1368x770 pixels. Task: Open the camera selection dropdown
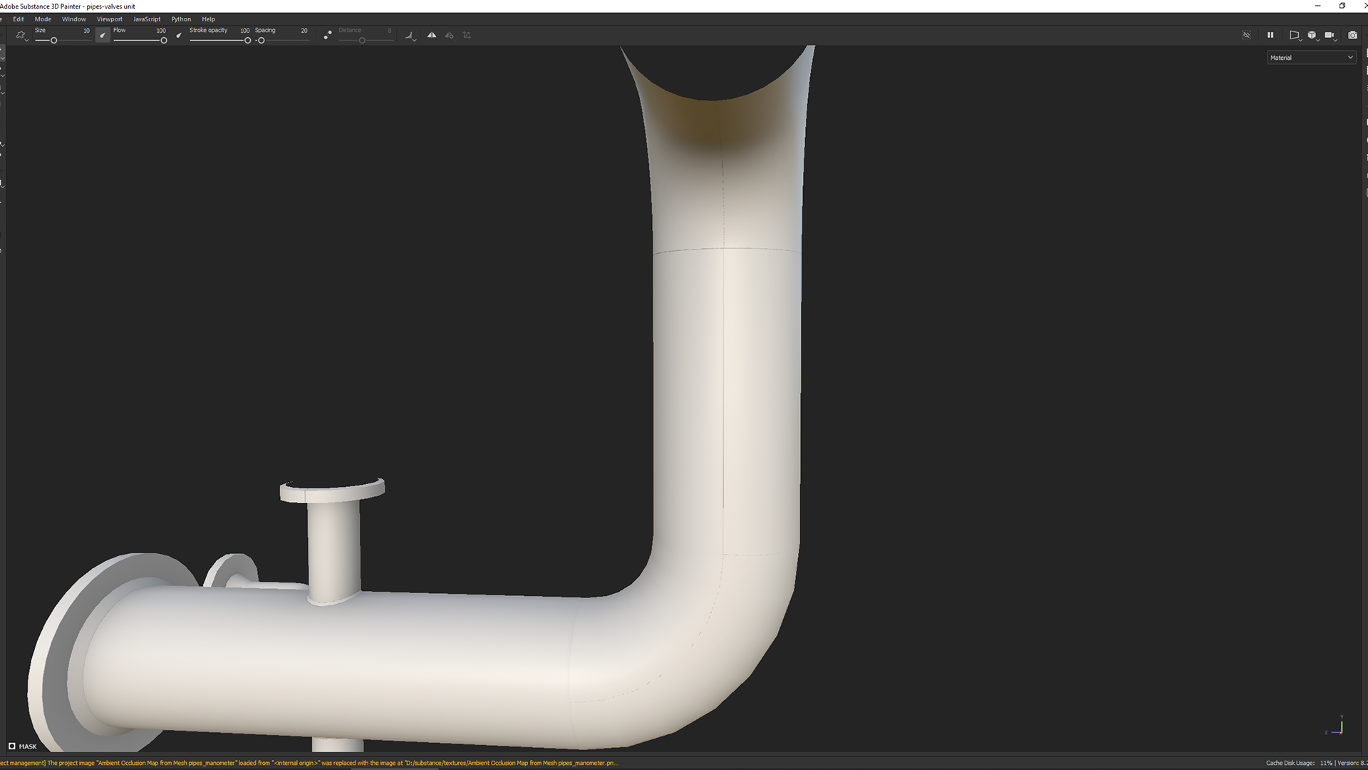1330,35
